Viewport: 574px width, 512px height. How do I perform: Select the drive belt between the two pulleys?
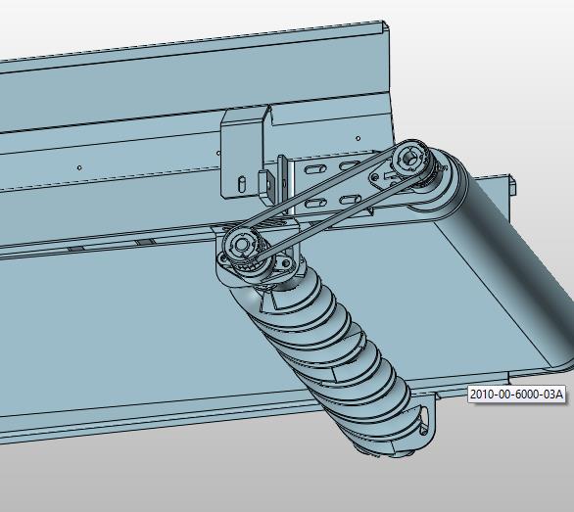326,201
